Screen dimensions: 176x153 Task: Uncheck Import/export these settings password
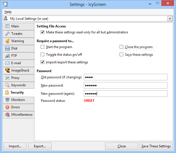[42, 62]
